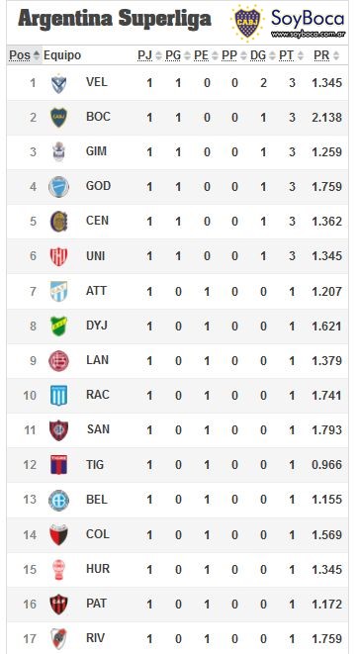Sort table by PJ column arrows
The image size is (358, 654).
pyautogui.click(x=149, y=55)
